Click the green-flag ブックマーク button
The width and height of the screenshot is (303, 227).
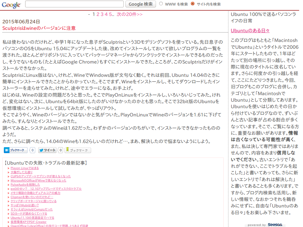[78, 150]
